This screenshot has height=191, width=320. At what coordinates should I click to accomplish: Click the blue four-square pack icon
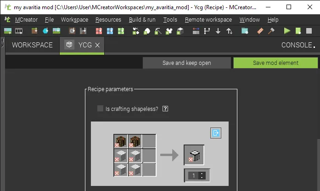point(110,31)
